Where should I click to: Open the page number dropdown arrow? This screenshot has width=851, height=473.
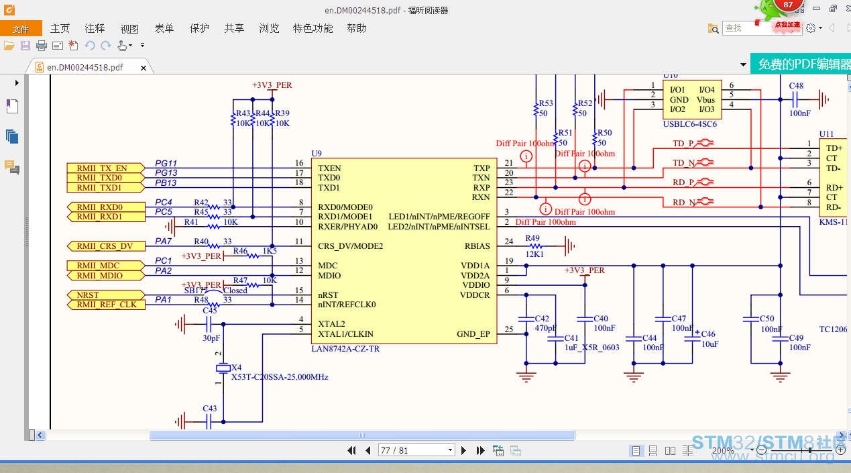click(x=450, y=450)
